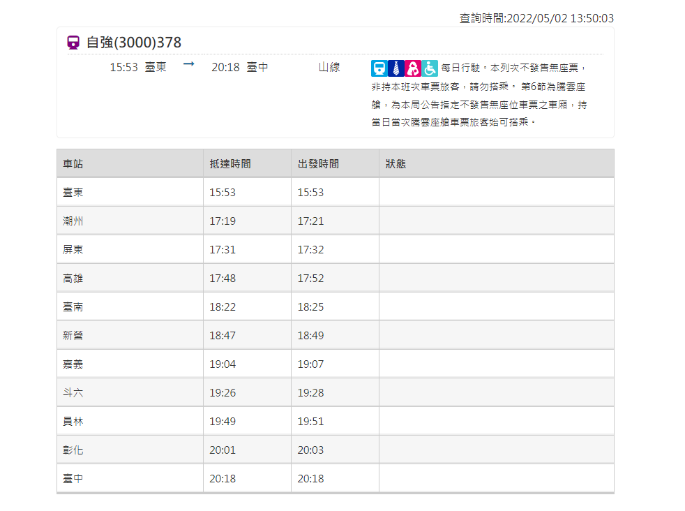Screen dimensions: 685x511
Task: Click 臺南 arrival time 18:22
Action: pyautogui.click(x=223, y=307)
